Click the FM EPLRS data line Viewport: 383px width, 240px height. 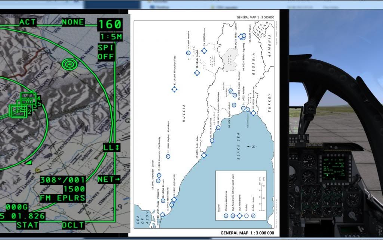click(x=63, y=198)
